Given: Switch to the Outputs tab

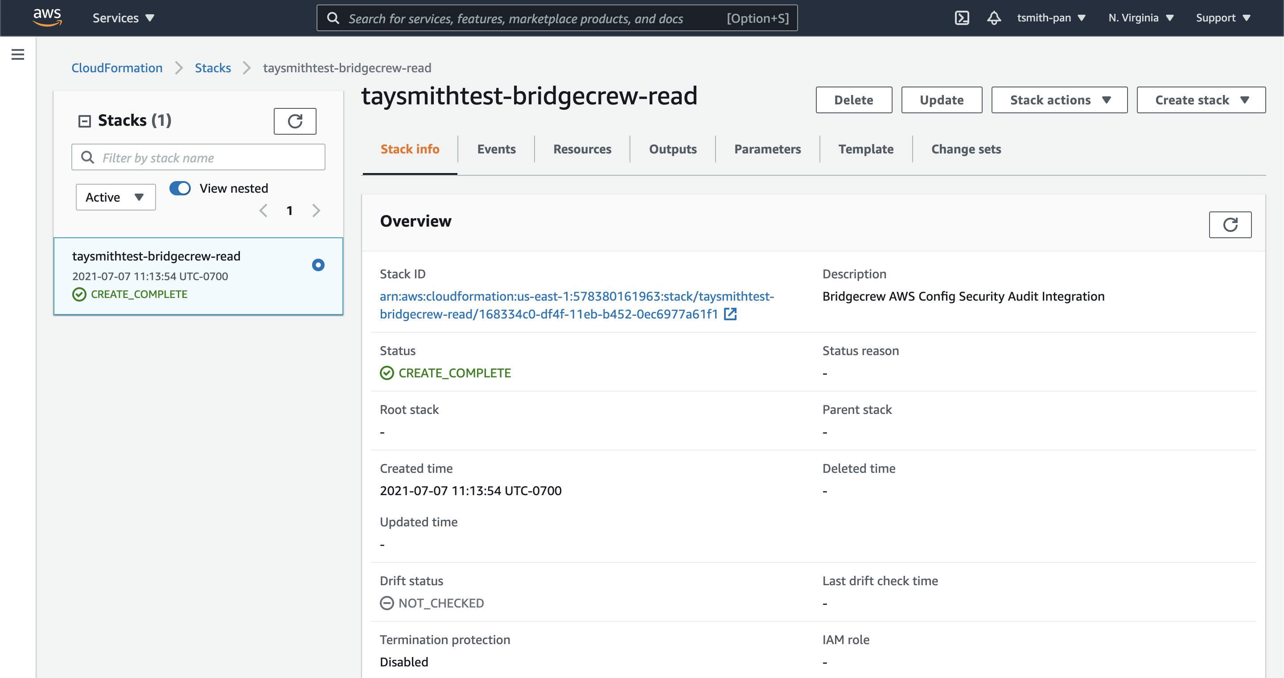Looking at the screenshot, I should point(672,149).
